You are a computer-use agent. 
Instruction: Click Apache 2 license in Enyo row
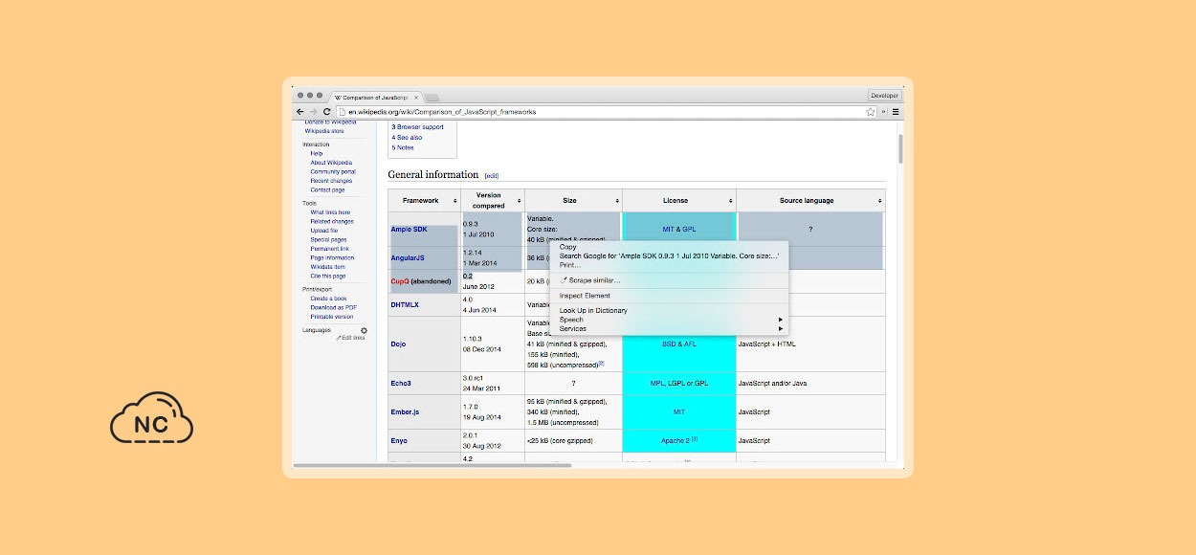(x=676, y=441)
